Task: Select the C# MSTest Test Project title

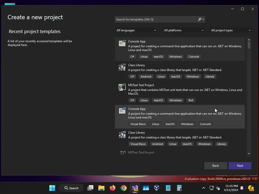Action: click(141, 85)
